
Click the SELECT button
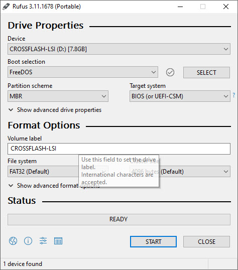point(206,72)
